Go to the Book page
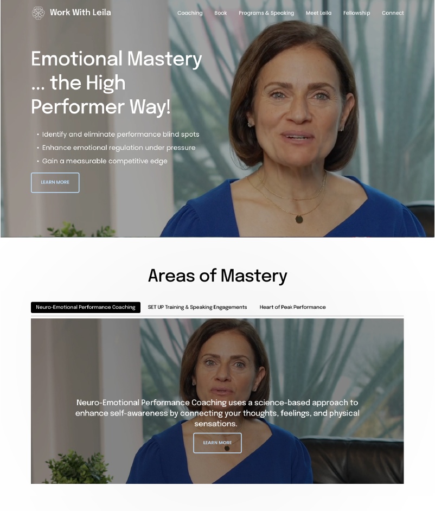Screen dimensions: 435x511 point(220,13)
